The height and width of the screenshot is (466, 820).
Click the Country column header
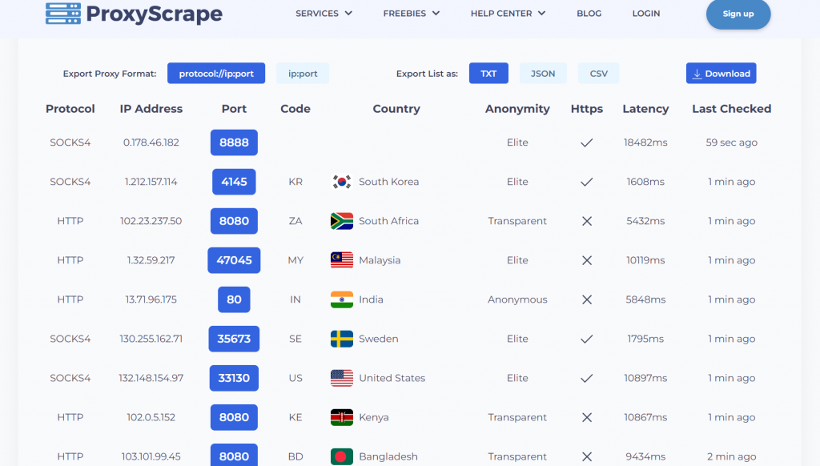click(396, 109)
